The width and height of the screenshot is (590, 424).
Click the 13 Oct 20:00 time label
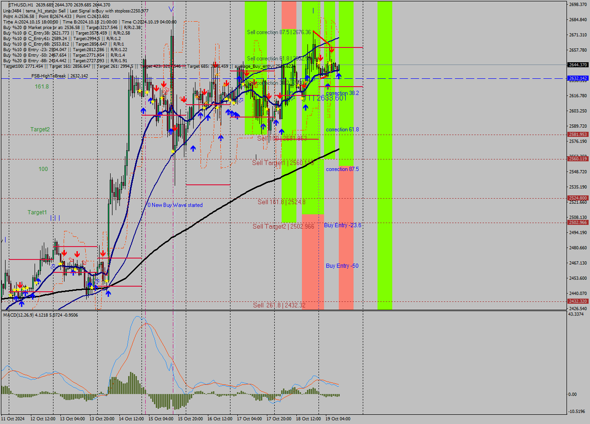click(102, 419)
